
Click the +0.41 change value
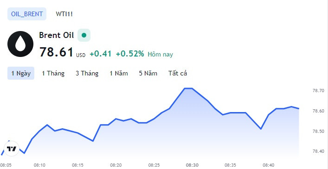tap(101, 54)
